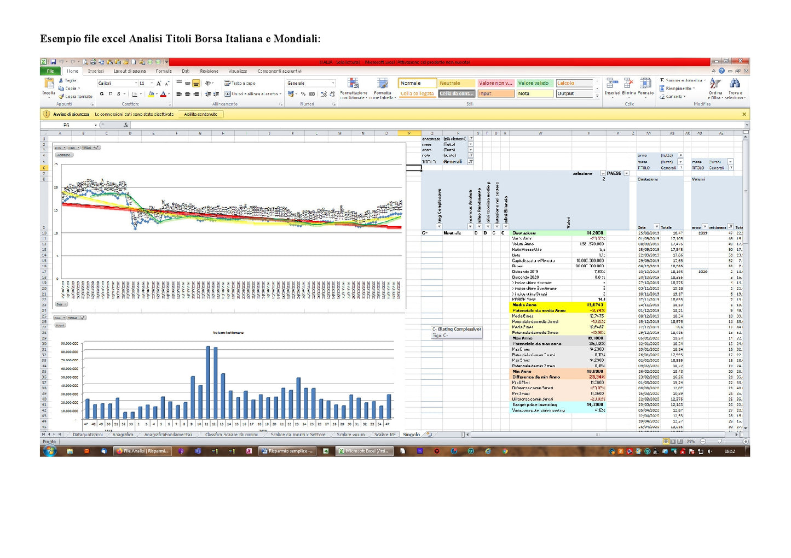The width and height of the screenshot is (791, 558).
Task: Toggle italic C formatting
Action: click(110, 94)
